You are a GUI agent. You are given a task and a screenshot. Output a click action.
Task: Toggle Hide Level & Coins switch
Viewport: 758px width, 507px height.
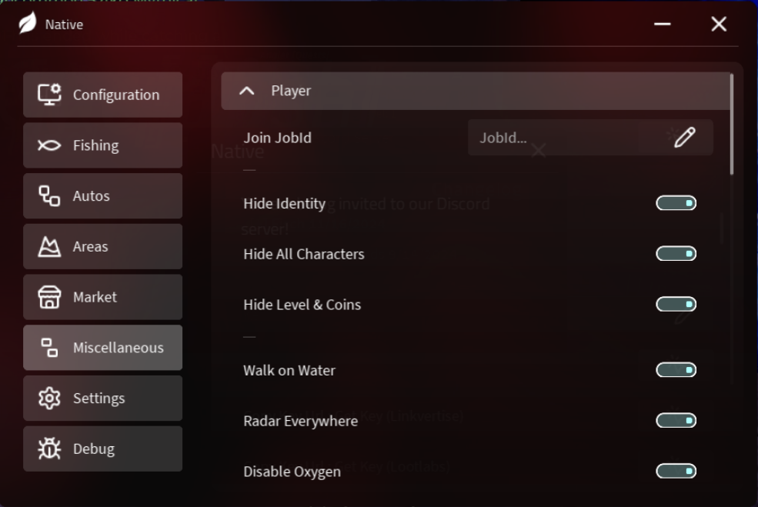pos(676,304)
